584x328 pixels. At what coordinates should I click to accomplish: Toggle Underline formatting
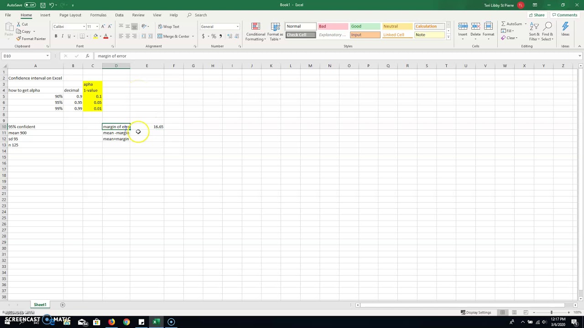pyautogui.click(x=69, y=36)
